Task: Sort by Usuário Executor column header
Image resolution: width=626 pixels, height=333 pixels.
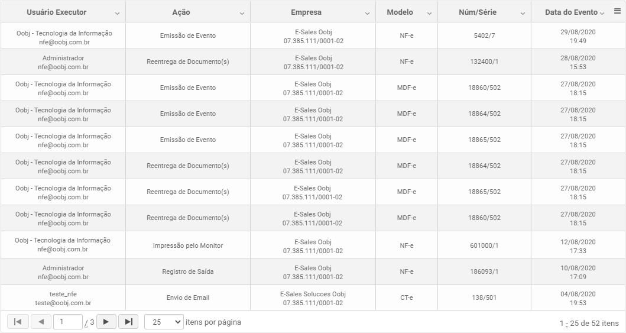Action: 57,12
